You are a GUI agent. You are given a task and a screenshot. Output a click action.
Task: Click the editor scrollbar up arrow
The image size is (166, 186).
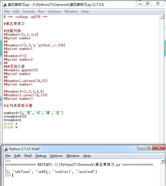click(162, 17)
